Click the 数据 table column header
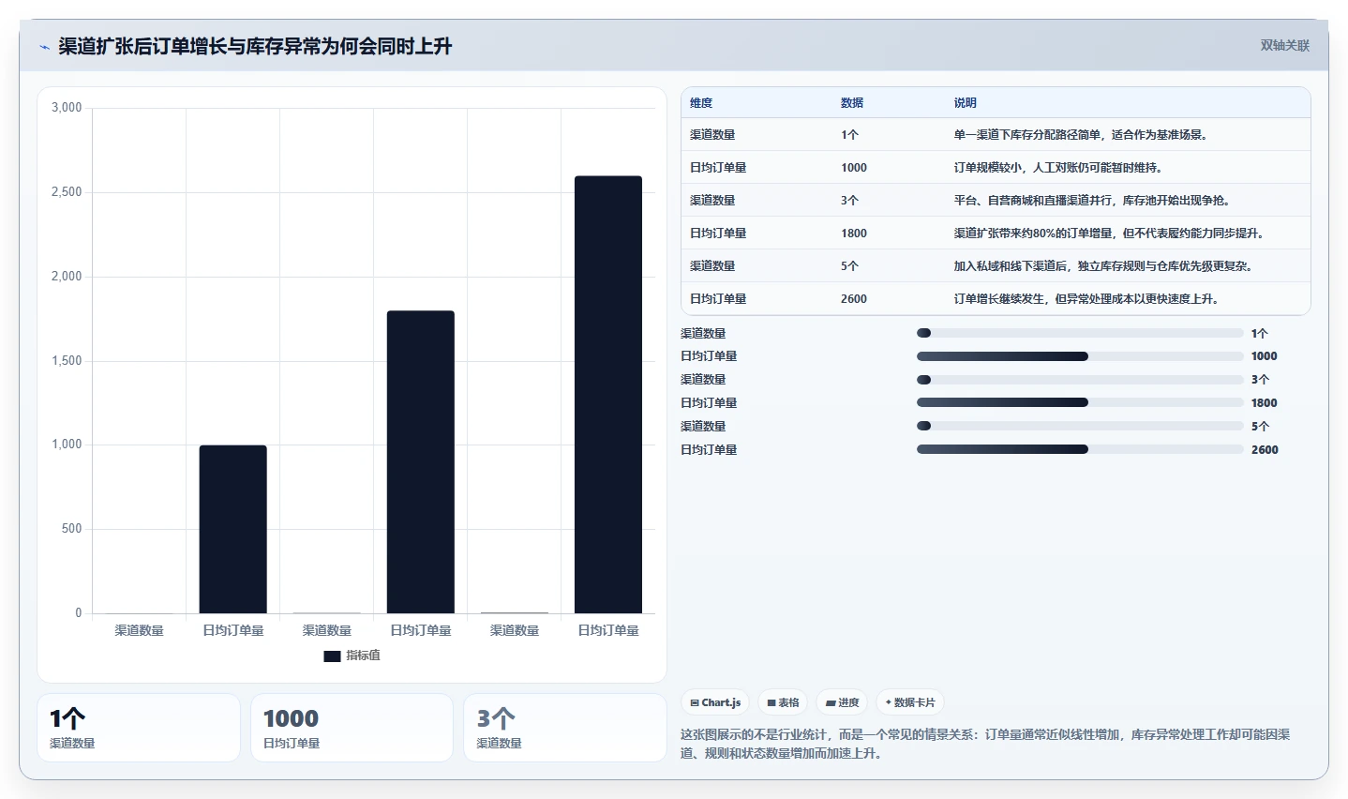The image size is (1348, 799). click(x=852, y=103)
